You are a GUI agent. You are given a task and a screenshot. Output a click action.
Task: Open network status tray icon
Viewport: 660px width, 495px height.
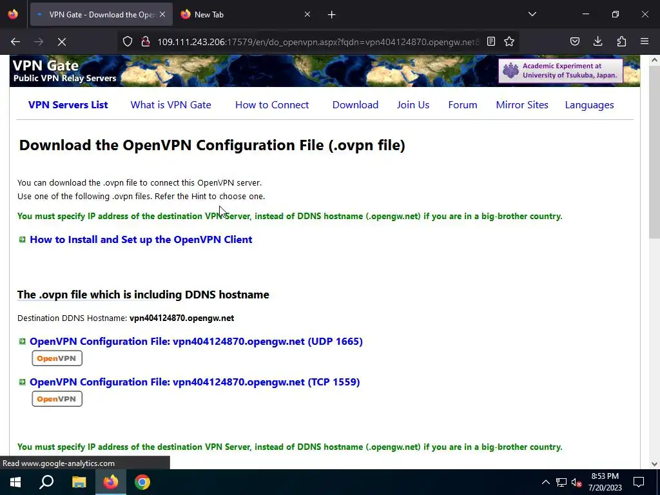click(x=561, y=482)
